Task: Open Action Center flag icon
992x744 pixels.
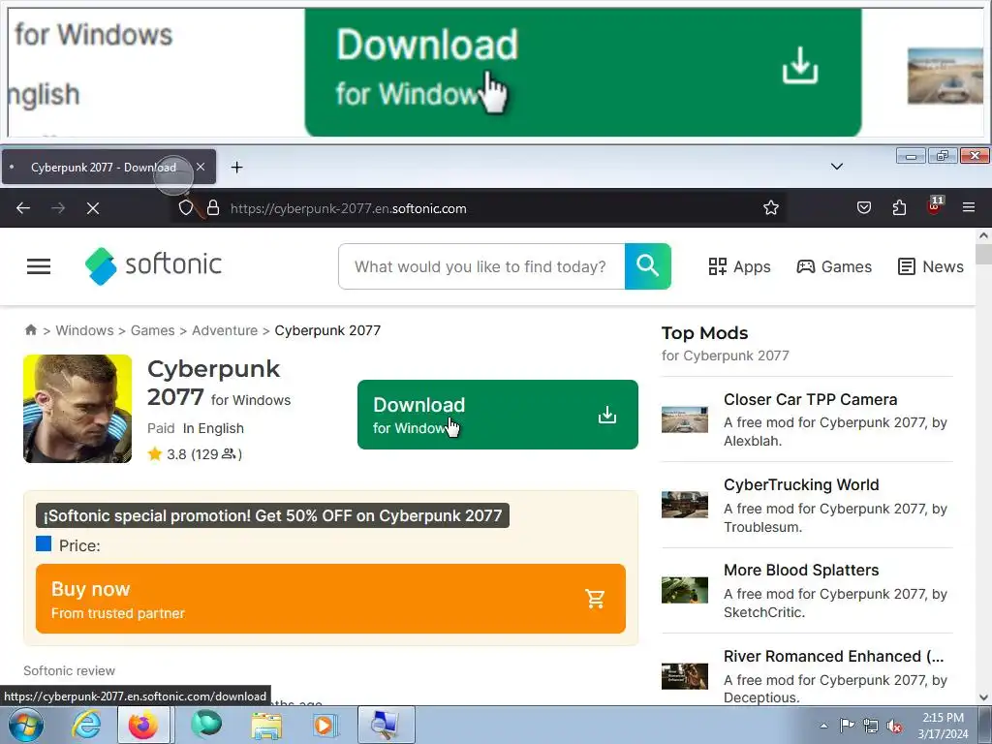Action: tap(847, 725)
